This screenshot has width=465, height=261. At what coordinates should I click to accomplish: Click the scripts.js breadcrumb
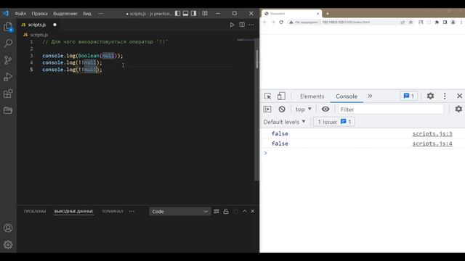point(39,35)
